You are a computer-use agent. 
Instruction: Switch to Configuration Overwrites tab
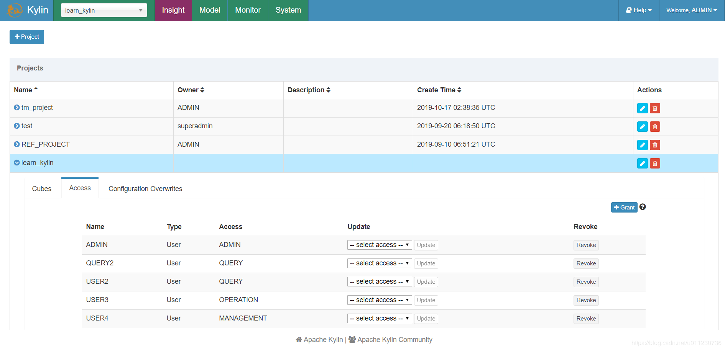click(x=145, y=188)
